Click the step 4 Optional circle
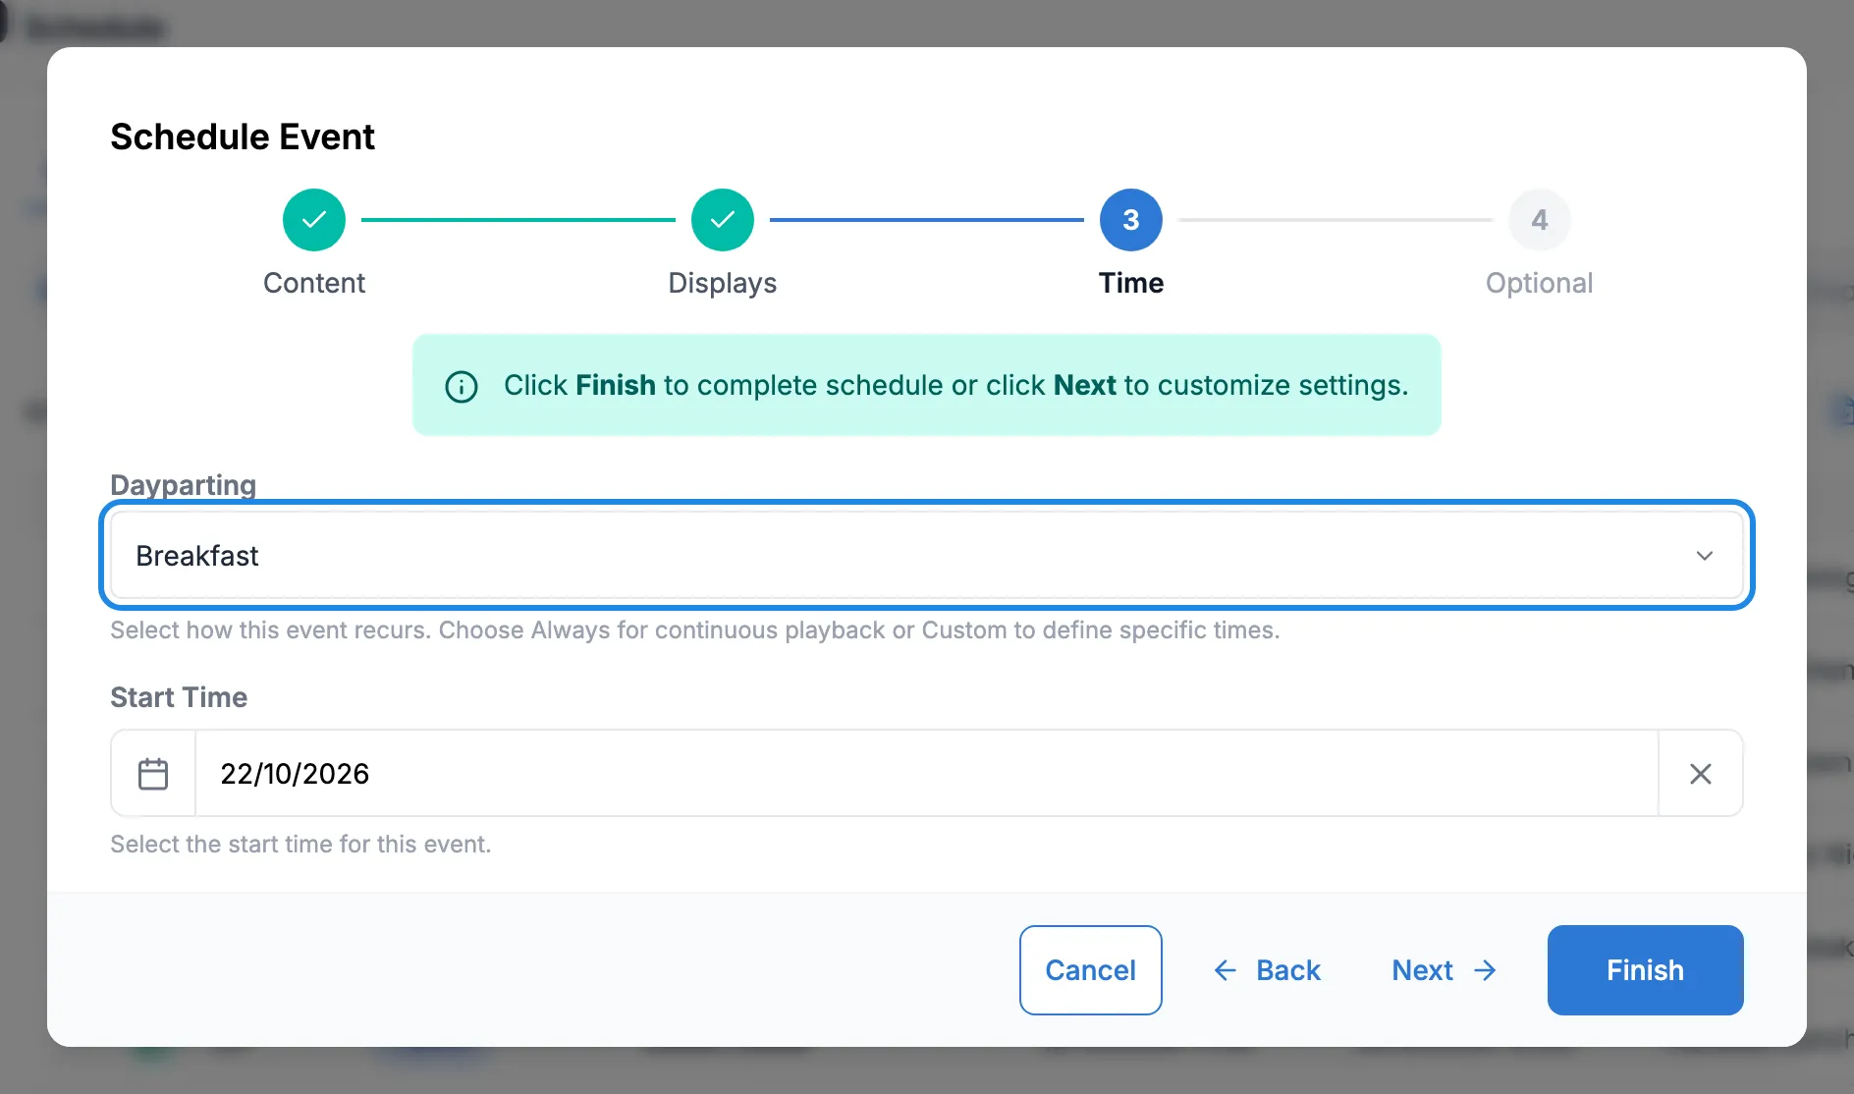This screenshot has height=1094, width=1854. (1540, 220)
